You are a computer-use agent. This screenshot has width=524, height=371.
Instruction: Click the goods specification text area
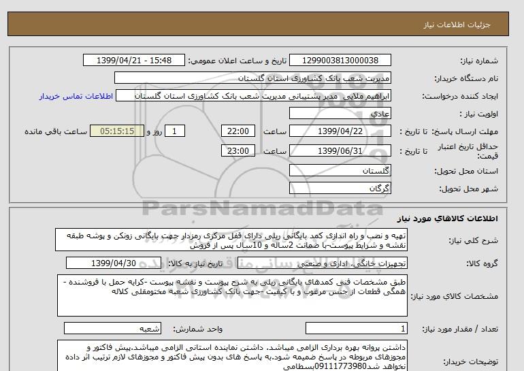(232, 295)
